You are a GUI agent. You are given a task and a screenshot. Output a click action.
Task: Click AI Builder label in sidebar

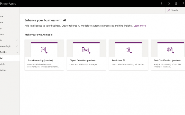(3, 52)
